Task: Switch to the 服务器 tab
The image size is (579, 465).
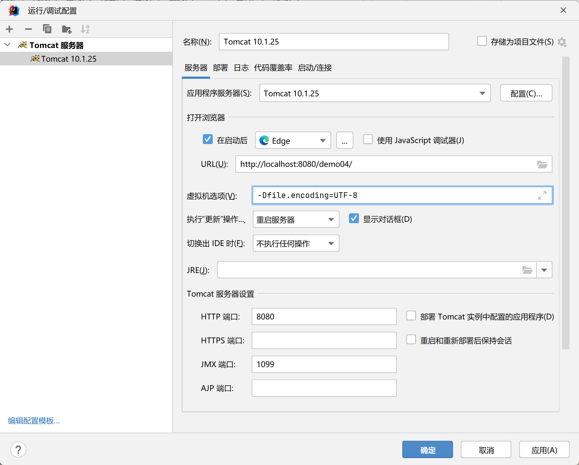Action: pyautogui.click(x=196, y=68)
